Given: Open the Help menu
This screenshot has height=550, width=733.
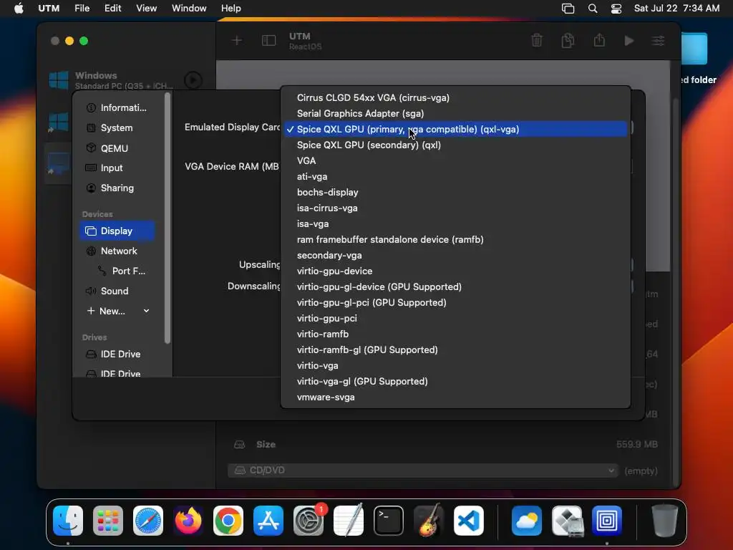Looking at the screenshot, I should (x=231, y=9).
